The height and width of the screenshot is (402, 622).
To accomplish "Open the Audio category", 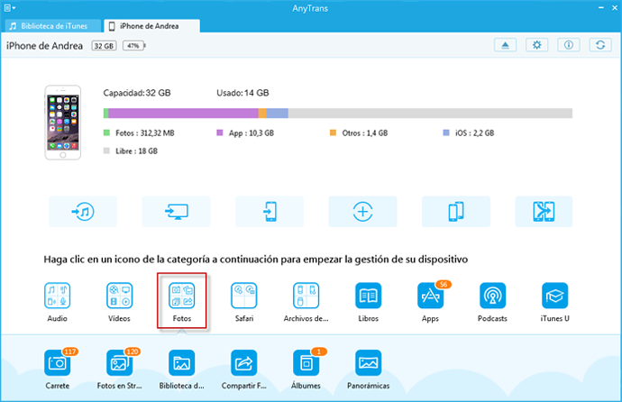I will click(x=57, y=296).
